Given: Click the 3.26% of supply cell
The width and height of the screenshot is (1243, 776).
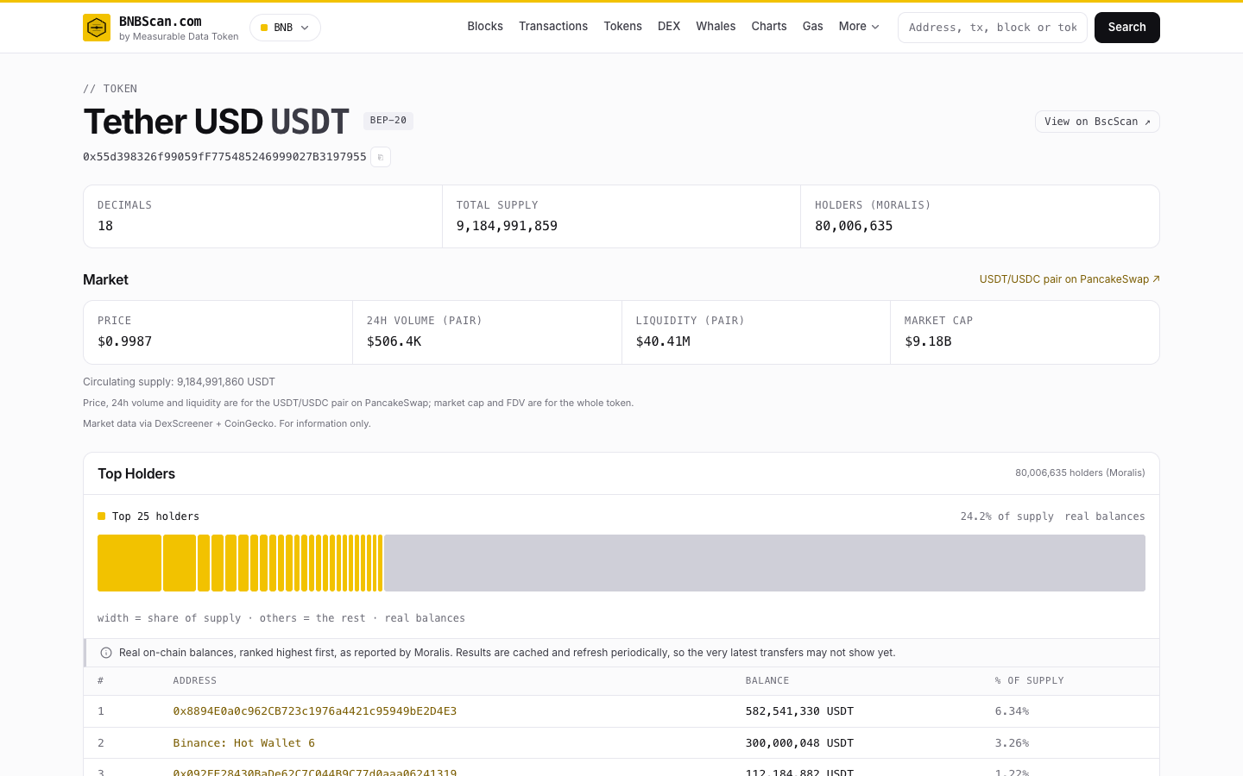Looking at the screenshot, I should point(1012,743).
